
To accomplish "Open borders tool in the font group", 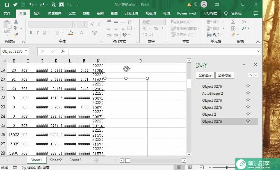I will [x=58, y=33].
